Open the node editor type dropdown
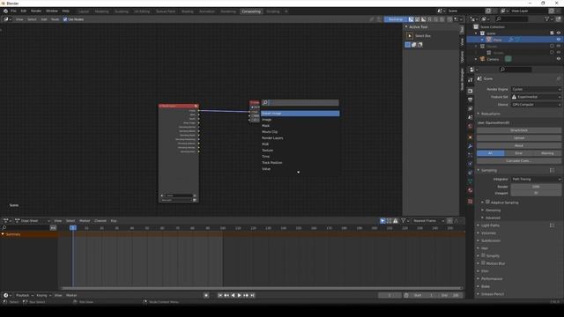Screen dimensions: 564x317 click(x=7, y=19)
